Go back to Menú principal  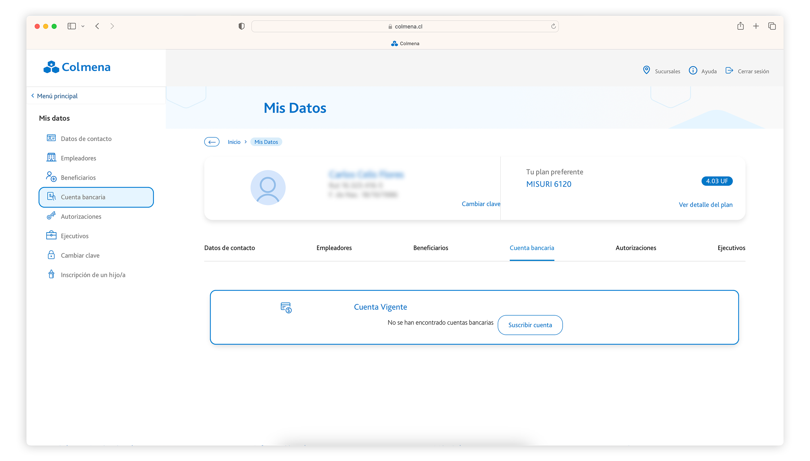coord(54,96)
